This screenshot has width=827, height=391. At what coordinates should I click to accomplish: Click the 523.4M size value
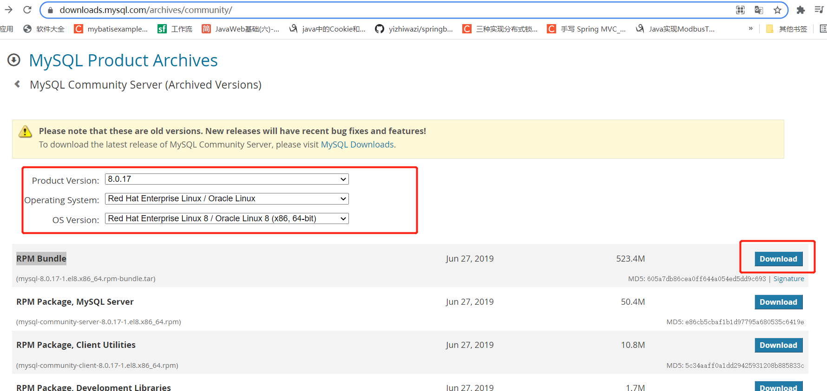pos(630,259)
